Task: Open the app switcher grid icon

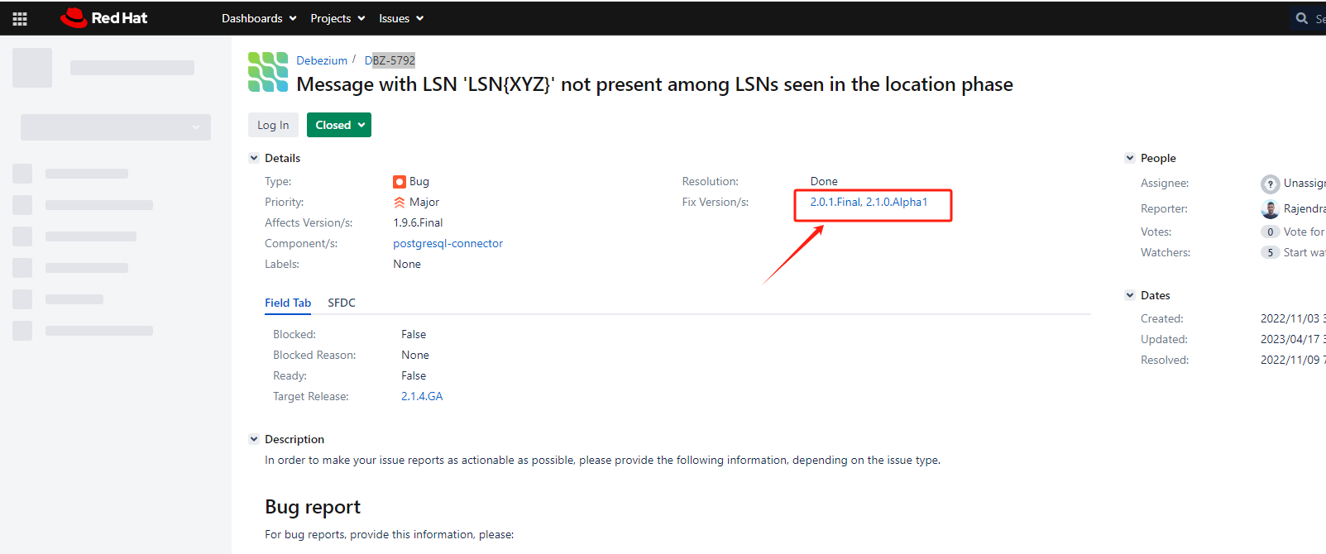Action: (x=20, y=18)
